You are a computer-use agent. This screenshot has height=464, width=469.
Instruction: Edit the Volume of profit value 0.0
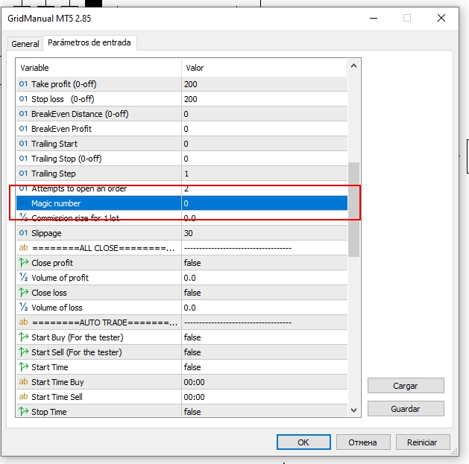coord(265,278)
